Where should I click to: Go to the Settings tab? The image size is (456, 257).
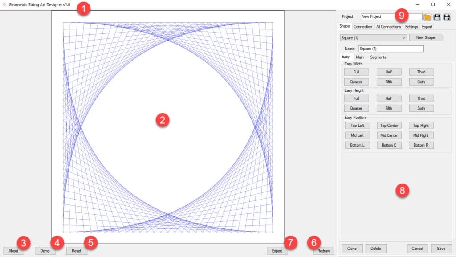point(411,27)
